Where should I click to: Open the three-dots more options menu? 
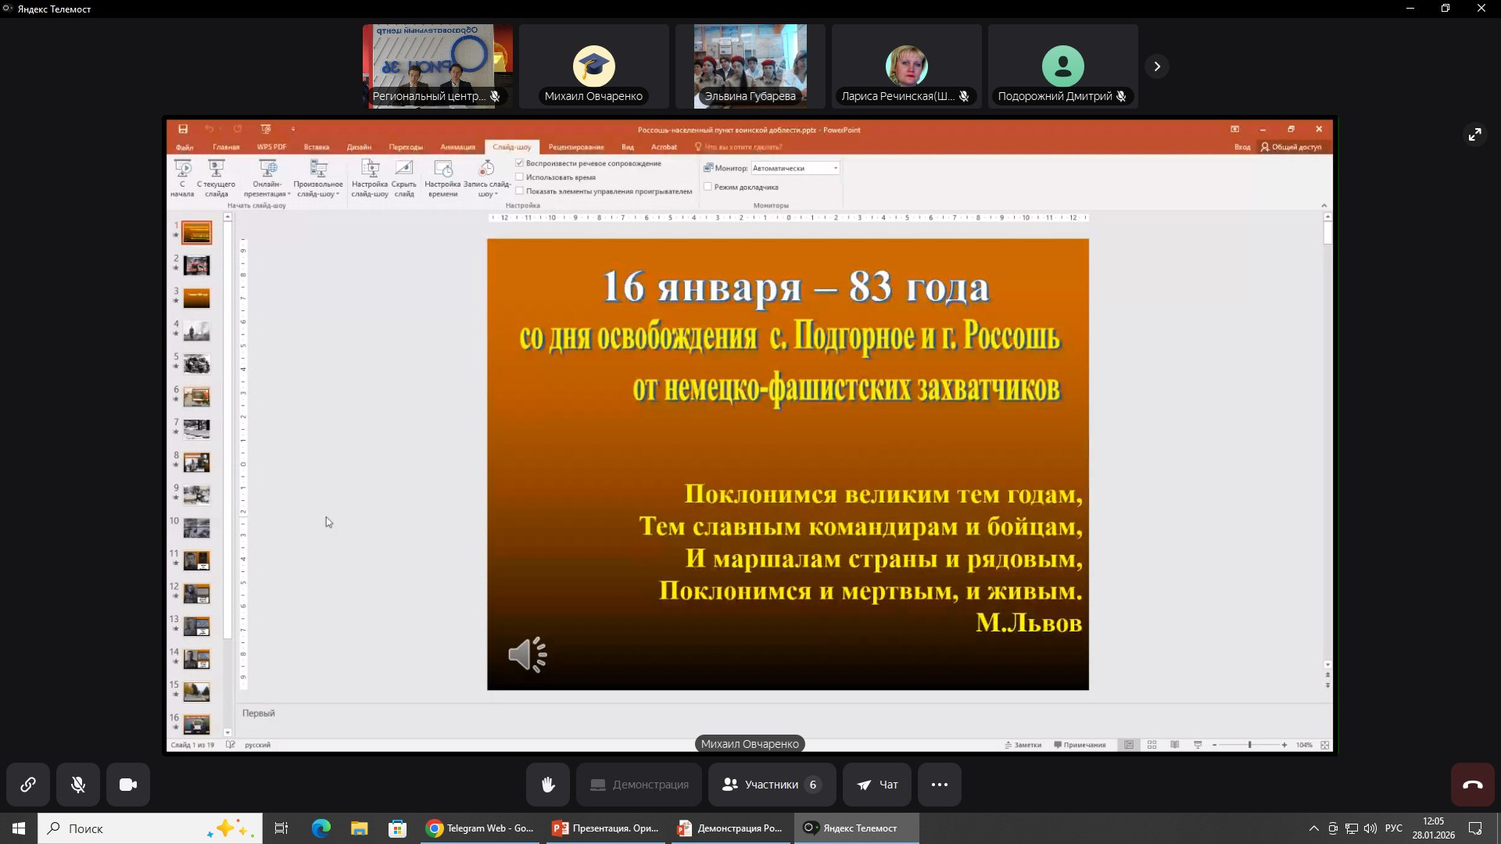pos(939,785)
